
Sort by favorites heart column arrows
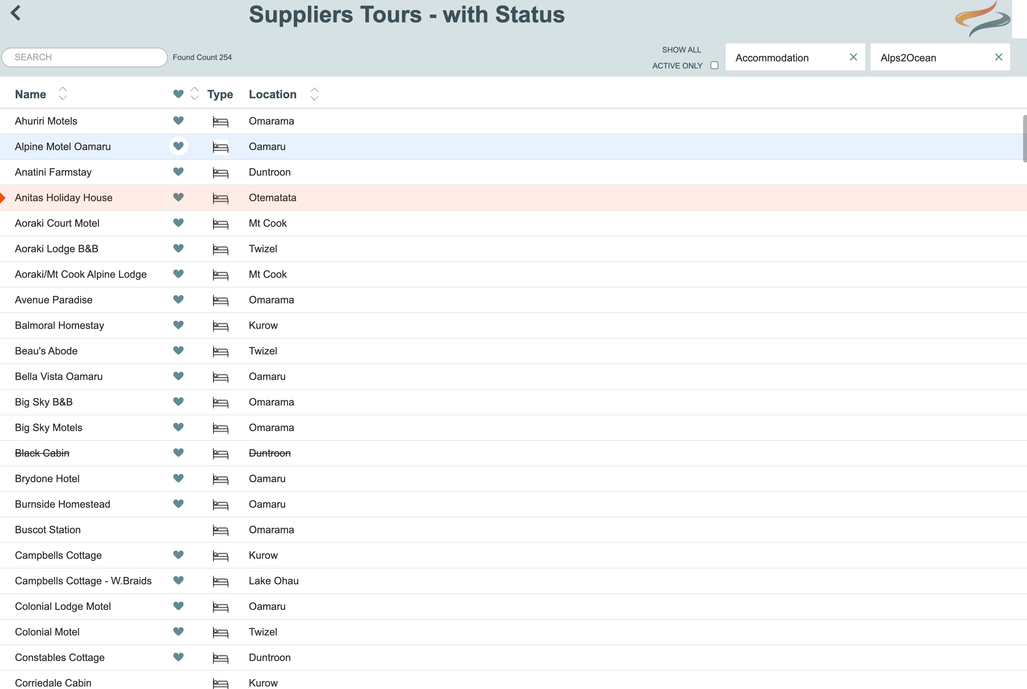[194, 94]
